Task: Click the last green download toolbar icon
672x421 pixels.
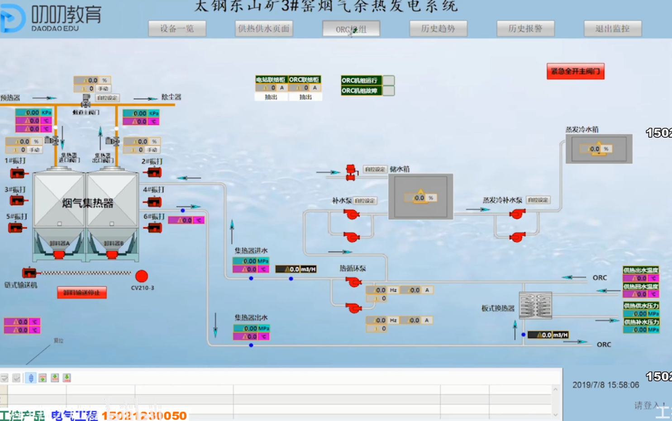Action: pyautogui.click(x=66, y=378)
